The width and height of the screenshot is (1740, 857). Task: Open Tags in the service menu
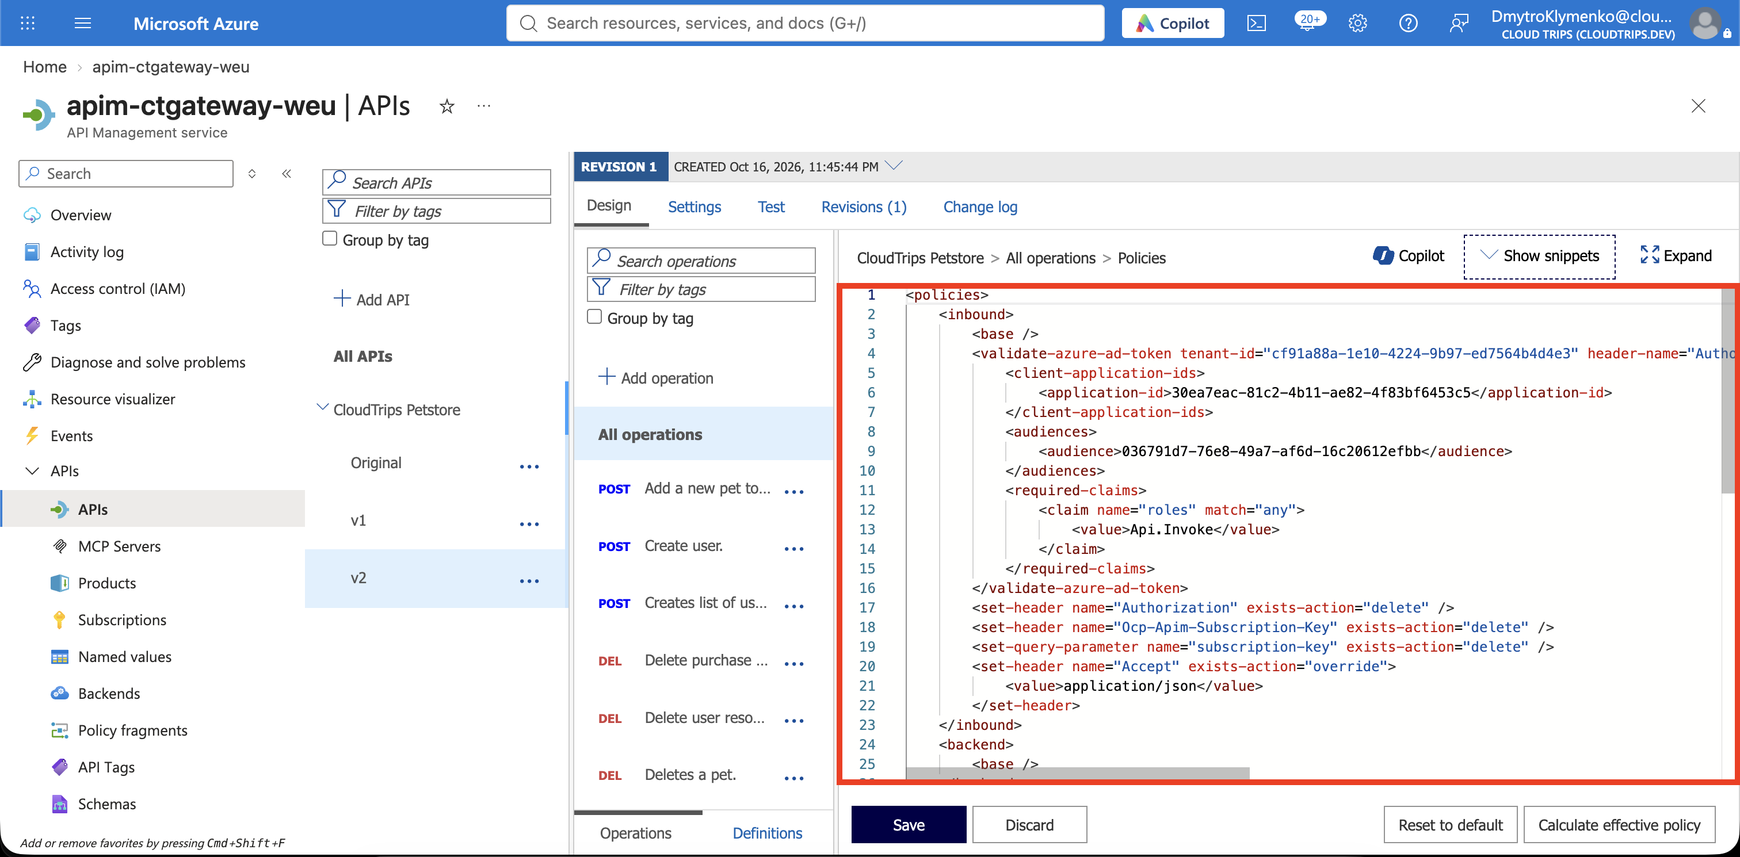(x=66, y=325)
